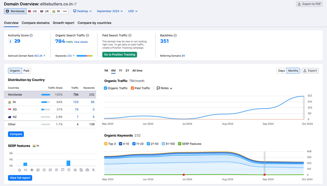Switch to the IN flag database in the header

point(56,11)
